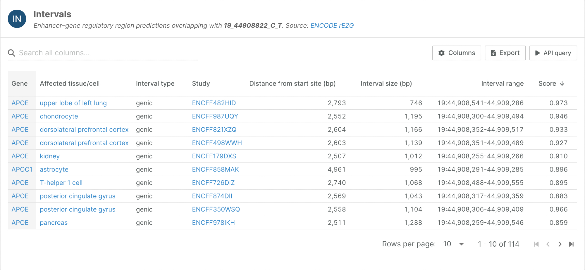Click the Score sort arrow icon
585x270 pixels.
[562, 84]
